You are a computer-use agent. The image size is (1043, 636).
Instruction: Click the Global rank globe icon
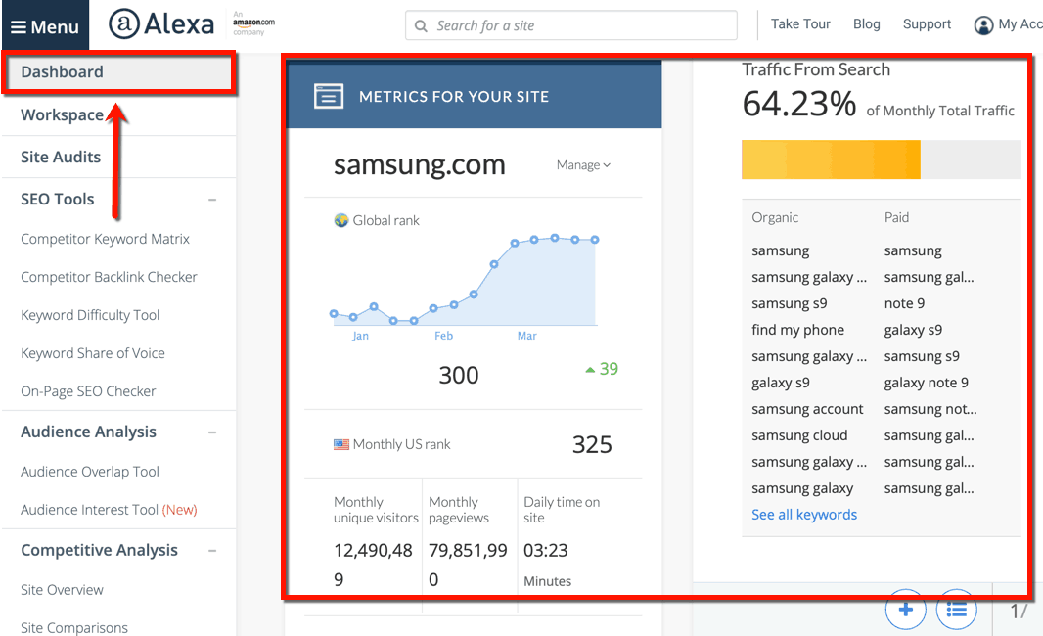tap(340, 220)
